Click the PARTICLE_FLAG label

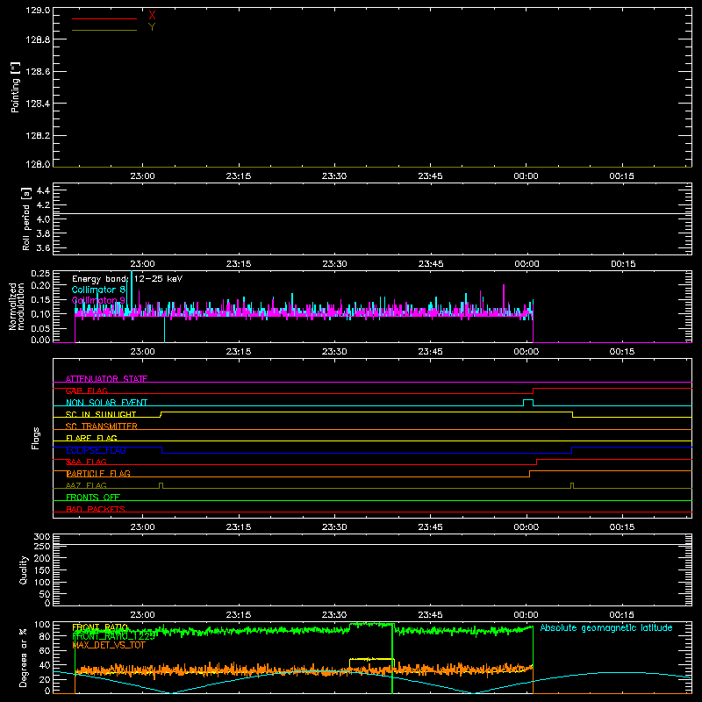pos(98,474)
